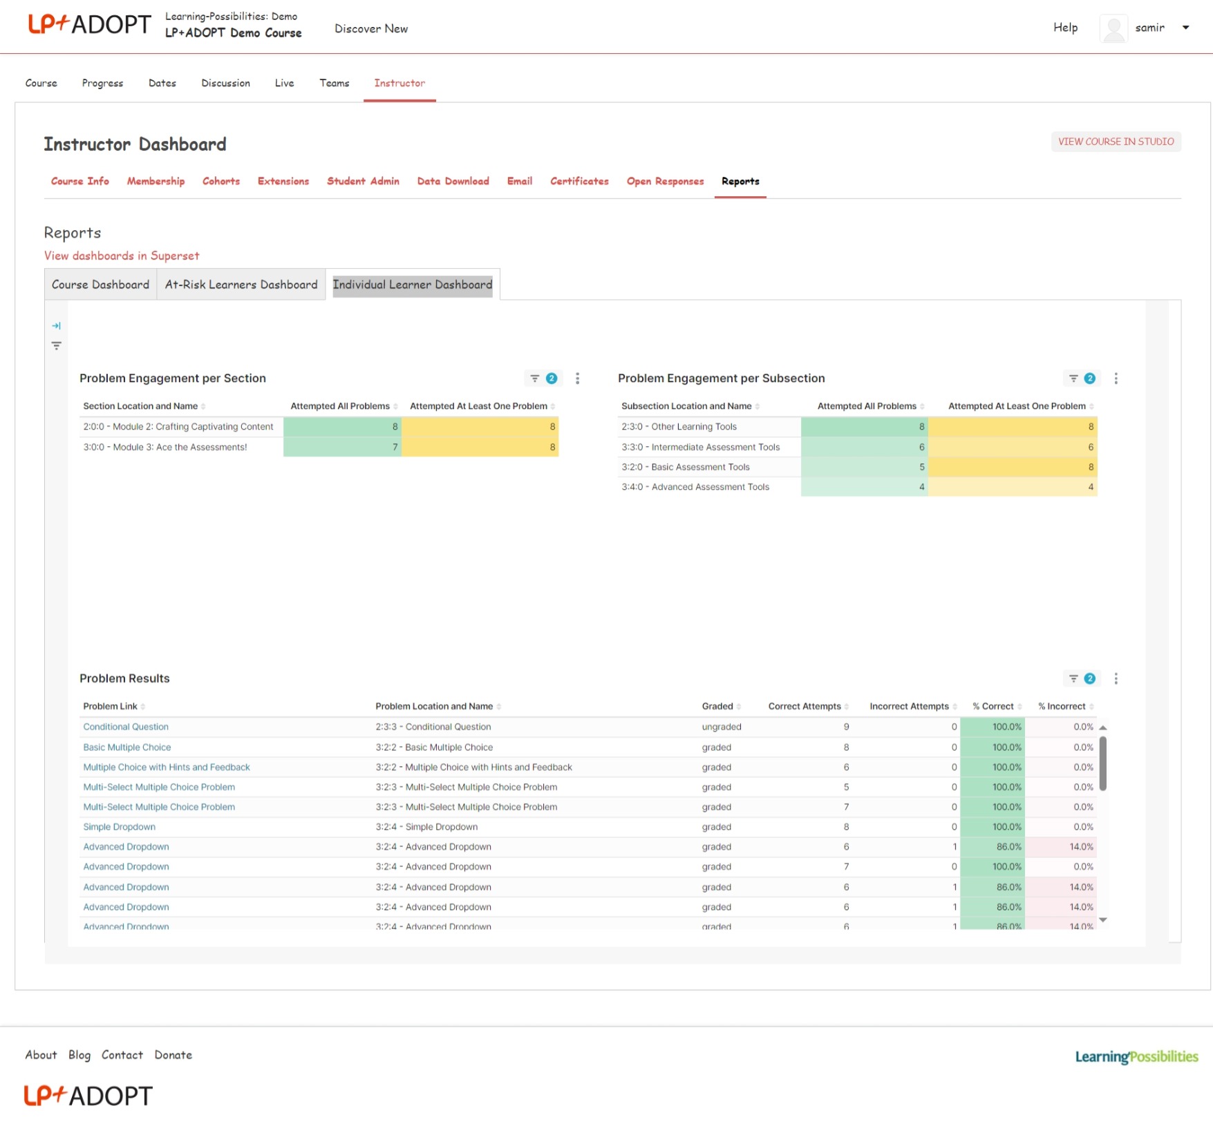Select Individual Learner Dashboard tab
Viewport: 1213px width, 1144px height.
[x=413, y=285]
